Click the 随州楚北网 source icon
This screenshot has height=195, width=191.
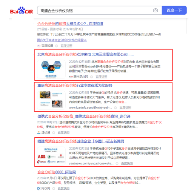pos(71,77)
